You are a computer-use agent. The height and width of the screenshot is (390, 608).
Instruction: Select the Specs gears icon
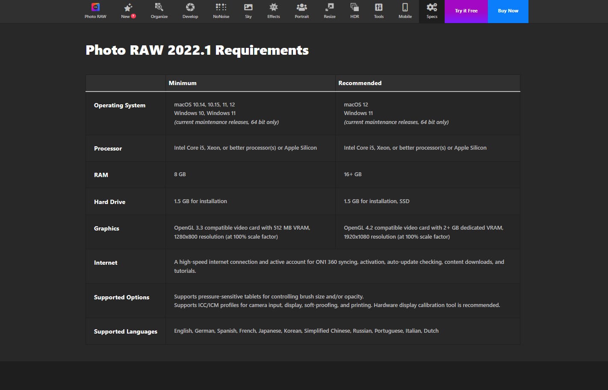pyautogui.click(x=432, y=7)
